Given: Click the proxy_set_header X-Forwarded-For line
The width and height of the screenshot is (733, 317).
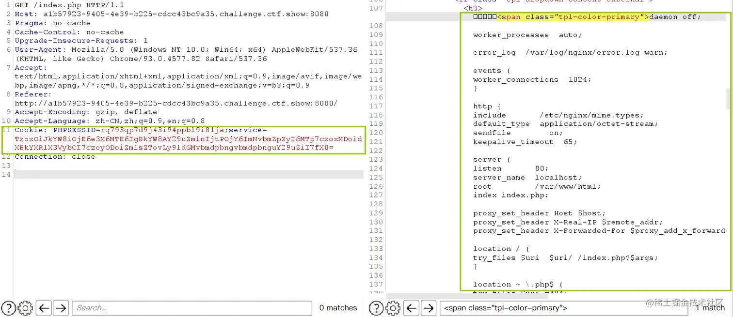Looking at the screenshot, I should tap(599, 231).
